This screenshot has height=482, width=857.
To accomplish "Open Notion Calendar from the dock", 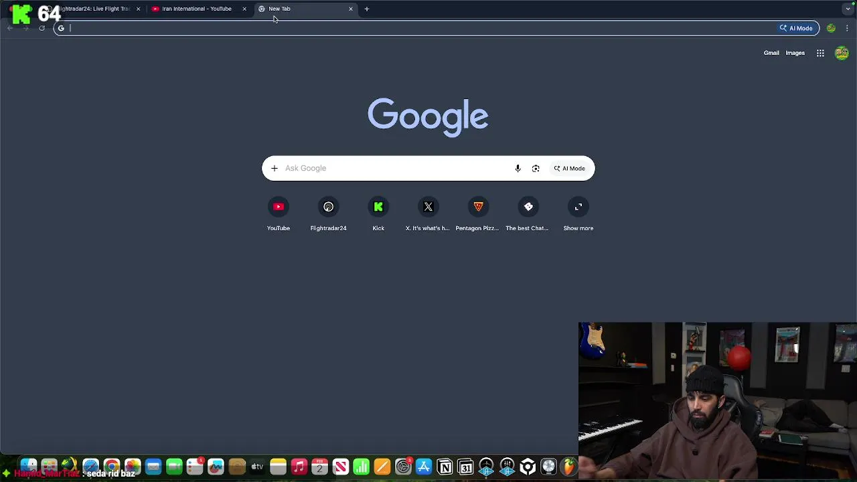I will (x=466, y=466).
